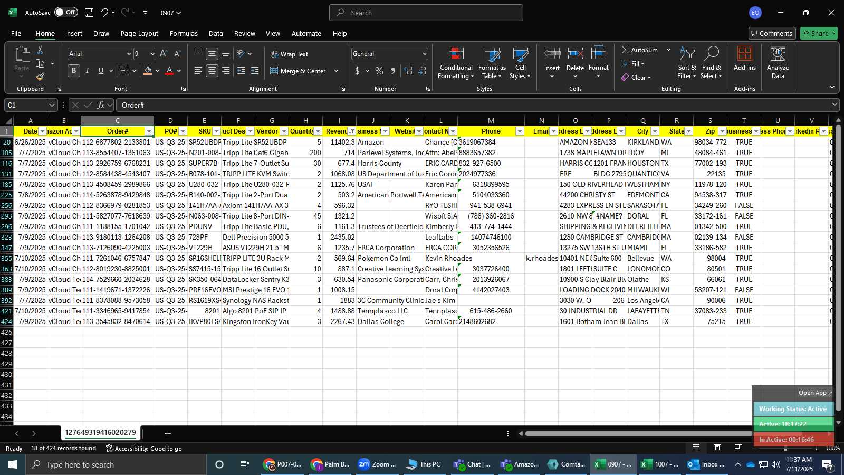Open the Add-ins icon
The width and height of the screenshot is (844, 475).
click(x=744, y=53)
